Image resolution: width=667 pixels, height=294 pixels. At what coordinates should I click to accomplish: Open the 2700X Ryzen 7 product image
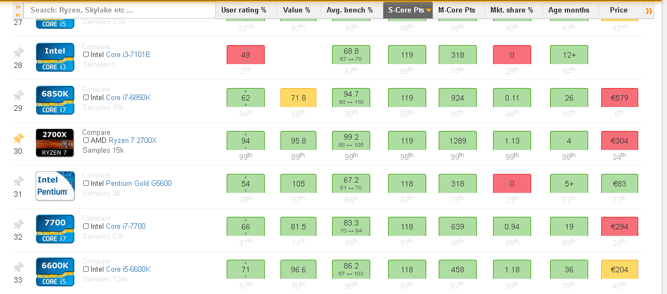(x=55, y=143)
